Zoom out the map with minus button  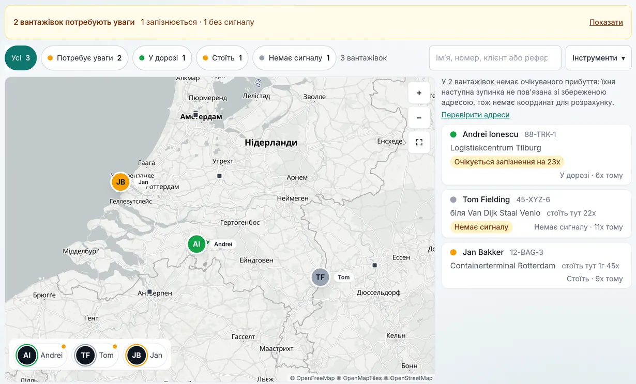[x=419, y=118]
